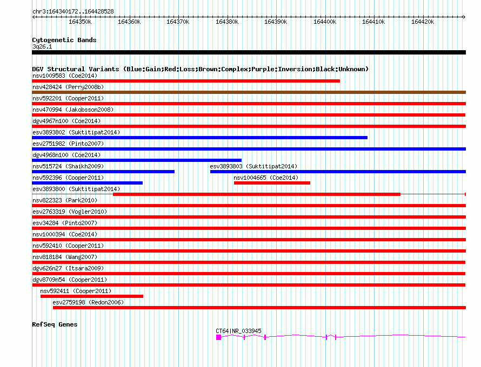Click nsv818184 (Wang2007) label
Screen dimensions: 481x367
pyautogui.click(x=65, y=257)
